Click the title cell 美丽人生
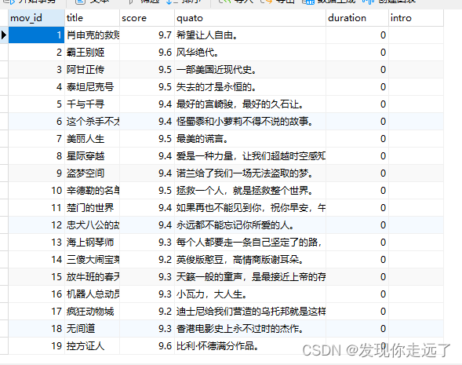Image resolution: width=462 pixels, height=365 pixels. point(93,139)
